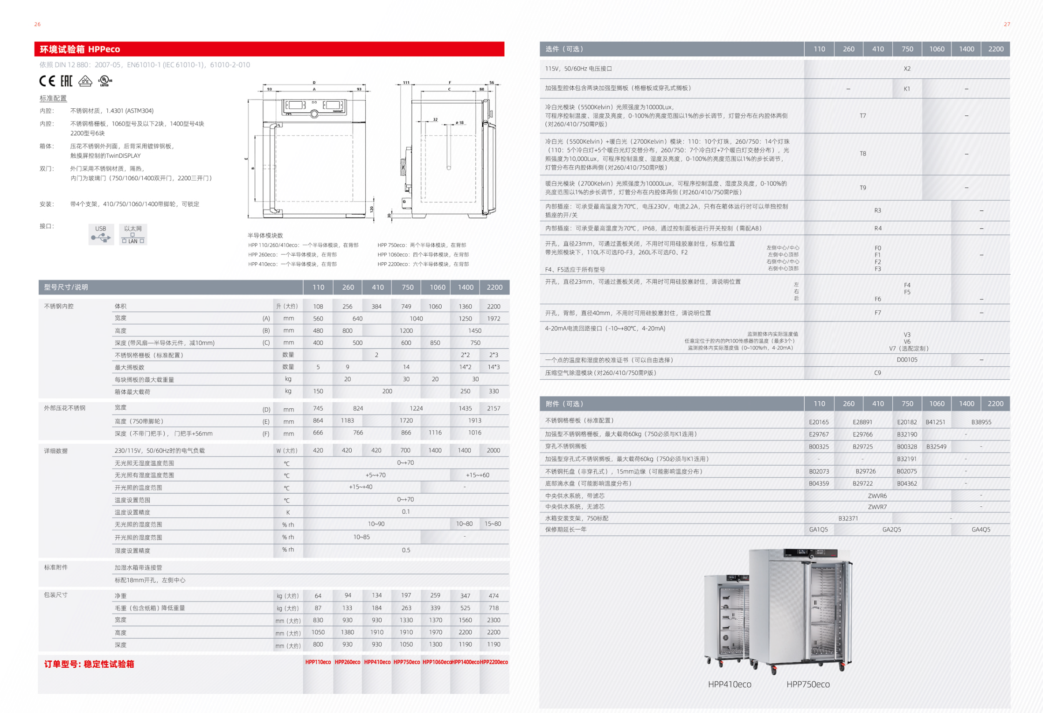Screen dimensions: 1043x713
Task: Click the red 环境试验箱 HPPeco title banner
Action: pos(269,49)
